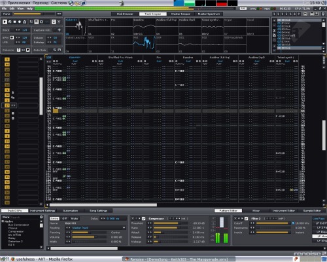The width and height of the screenshot is (327, 262).
Task: Adjust the track Volume slider
Action: [90, 237]
